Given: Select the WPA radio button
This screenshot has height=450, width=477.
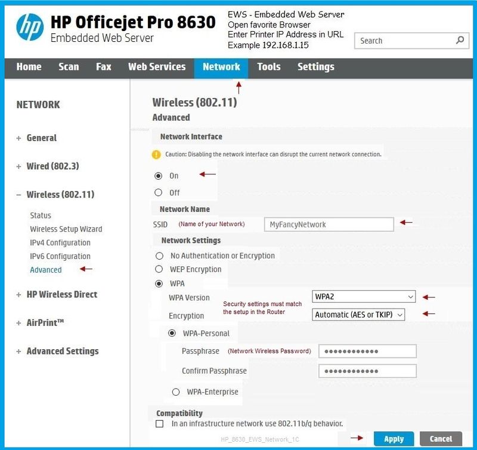Looking at the screenshot, I should click(159, 283).
